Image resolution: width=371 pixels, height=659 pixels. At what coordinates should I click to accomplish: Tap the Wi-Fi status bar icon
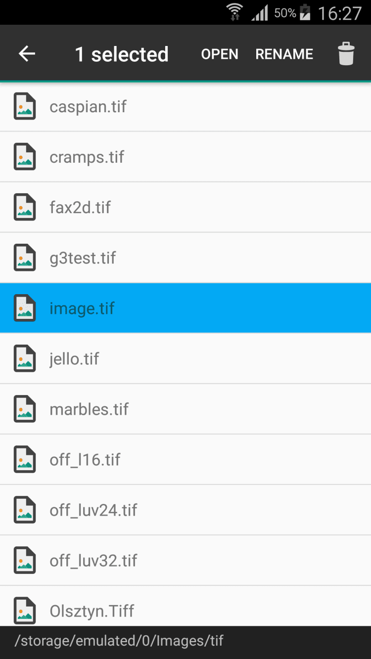point(234,12)
